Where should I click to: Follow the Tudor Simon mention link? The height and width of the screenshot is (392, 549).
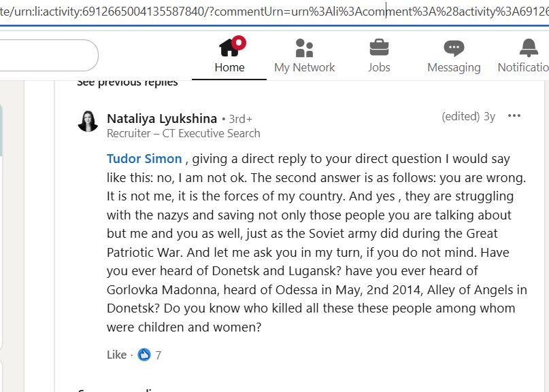(144, 159)
